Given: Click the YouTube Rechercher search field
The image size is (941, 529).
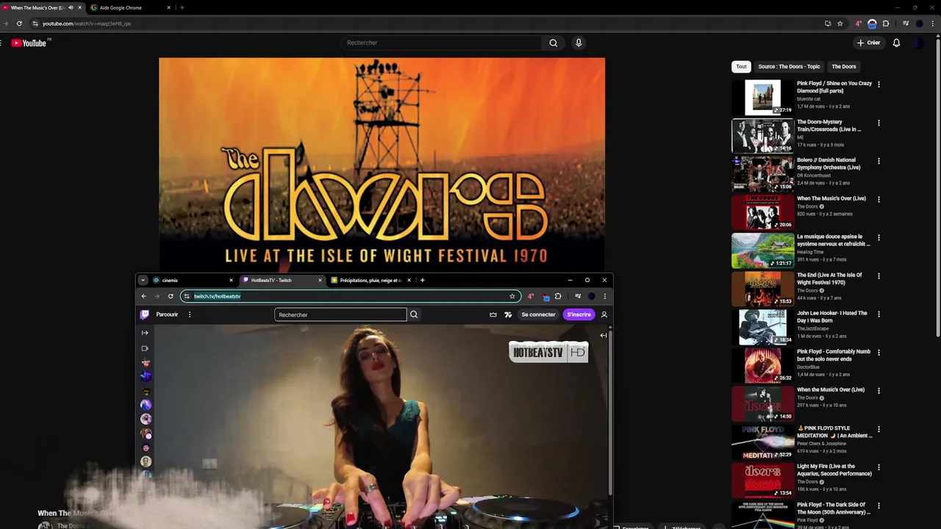Looking at the screenshot, I should [x=441, y=43].
